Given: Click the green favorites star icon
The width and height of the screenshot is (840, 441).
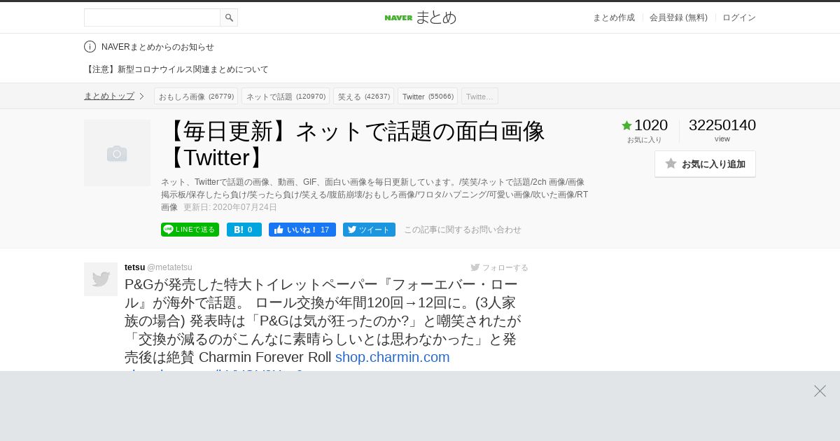Looking at the screenshot, I should (626, 125).
